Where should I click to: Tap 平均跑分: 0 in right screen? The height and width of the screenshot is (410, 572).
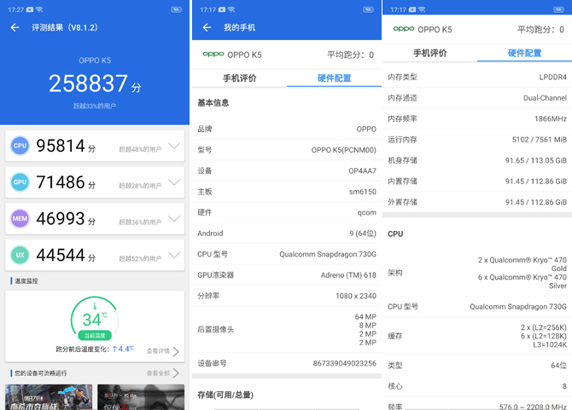pyautogui.click(x=540, y=29)
